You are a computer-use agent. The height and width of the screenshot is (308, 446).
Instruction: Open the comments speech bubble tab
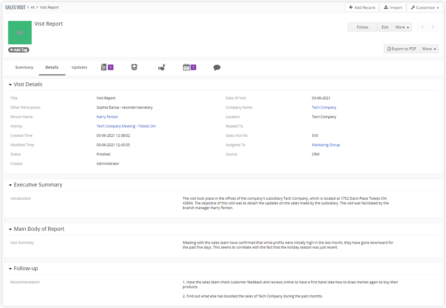(x=217, y=67)
